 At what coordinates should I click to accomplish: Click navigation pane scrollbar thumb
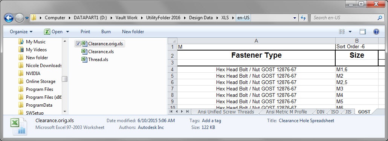(x=64, y=79)
